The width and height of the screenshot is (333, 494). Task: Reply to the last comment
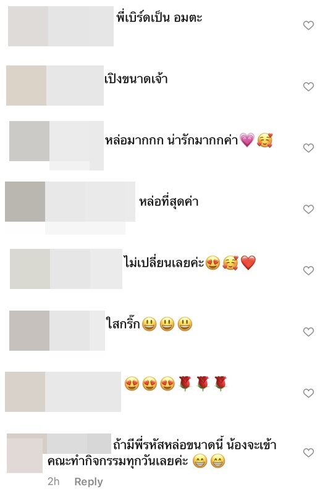tap(88, 482)
